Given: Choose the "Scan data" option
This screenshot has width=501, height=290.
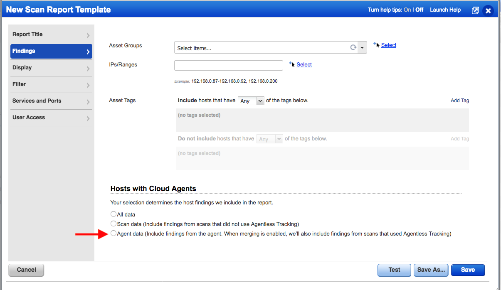Looking at the screenshot, I should tap(113, 224).
